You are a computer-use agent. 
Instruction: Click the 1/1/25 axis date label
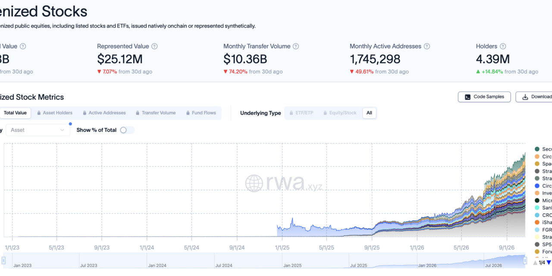282,248
